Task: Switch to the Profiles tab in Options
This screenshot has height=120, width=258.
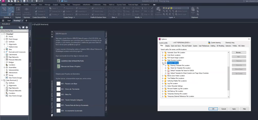Action: click(235, 46)
